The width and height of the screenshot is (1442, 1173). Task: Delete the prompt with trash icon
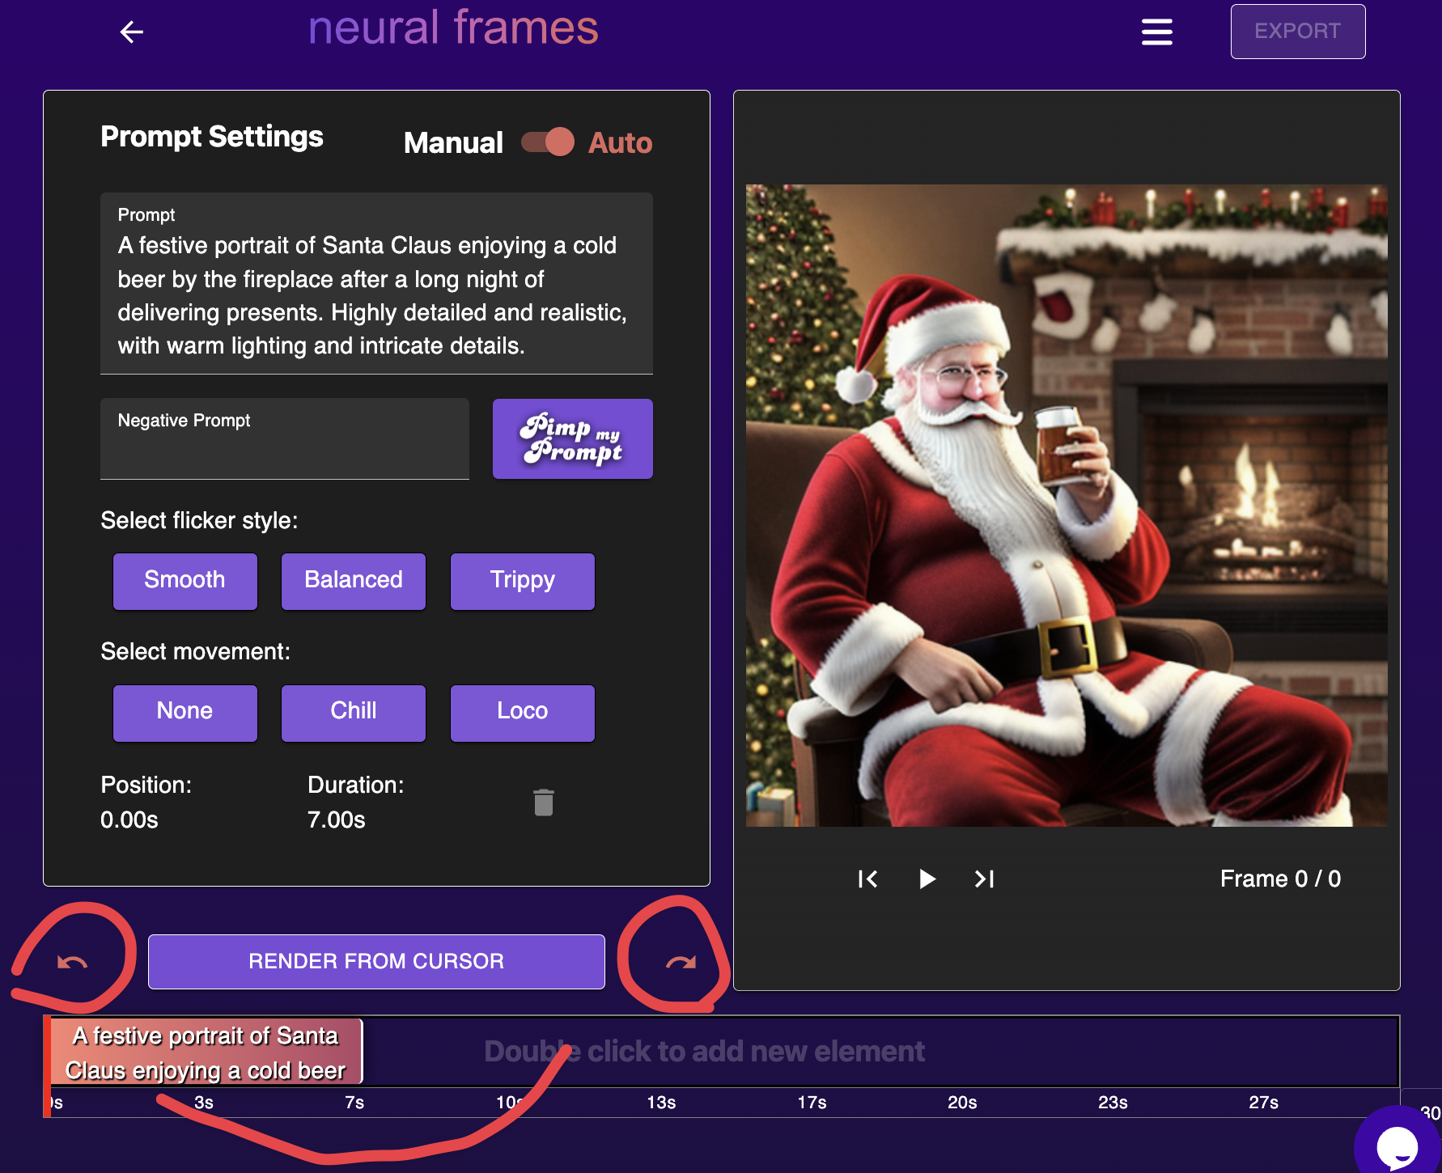pos(544,802)
